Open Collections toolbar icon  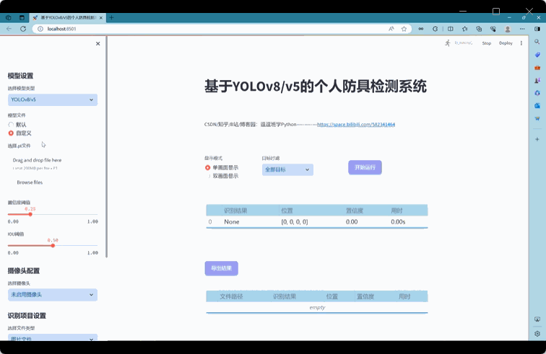479,29
